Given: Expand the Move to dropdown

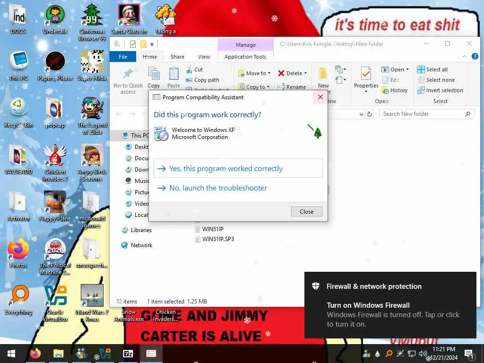Looking at the screenshot, I should tap(269, 73).
